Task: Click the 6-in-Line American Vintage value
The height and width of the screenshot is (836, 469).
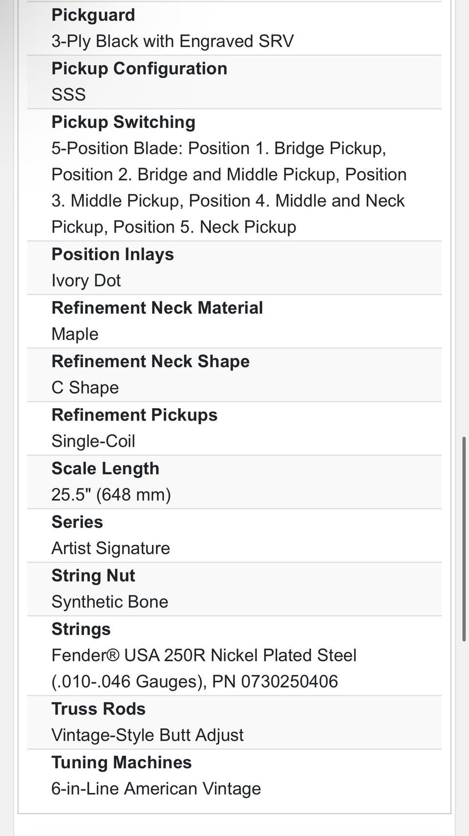Action: click(x=156, y=789)
